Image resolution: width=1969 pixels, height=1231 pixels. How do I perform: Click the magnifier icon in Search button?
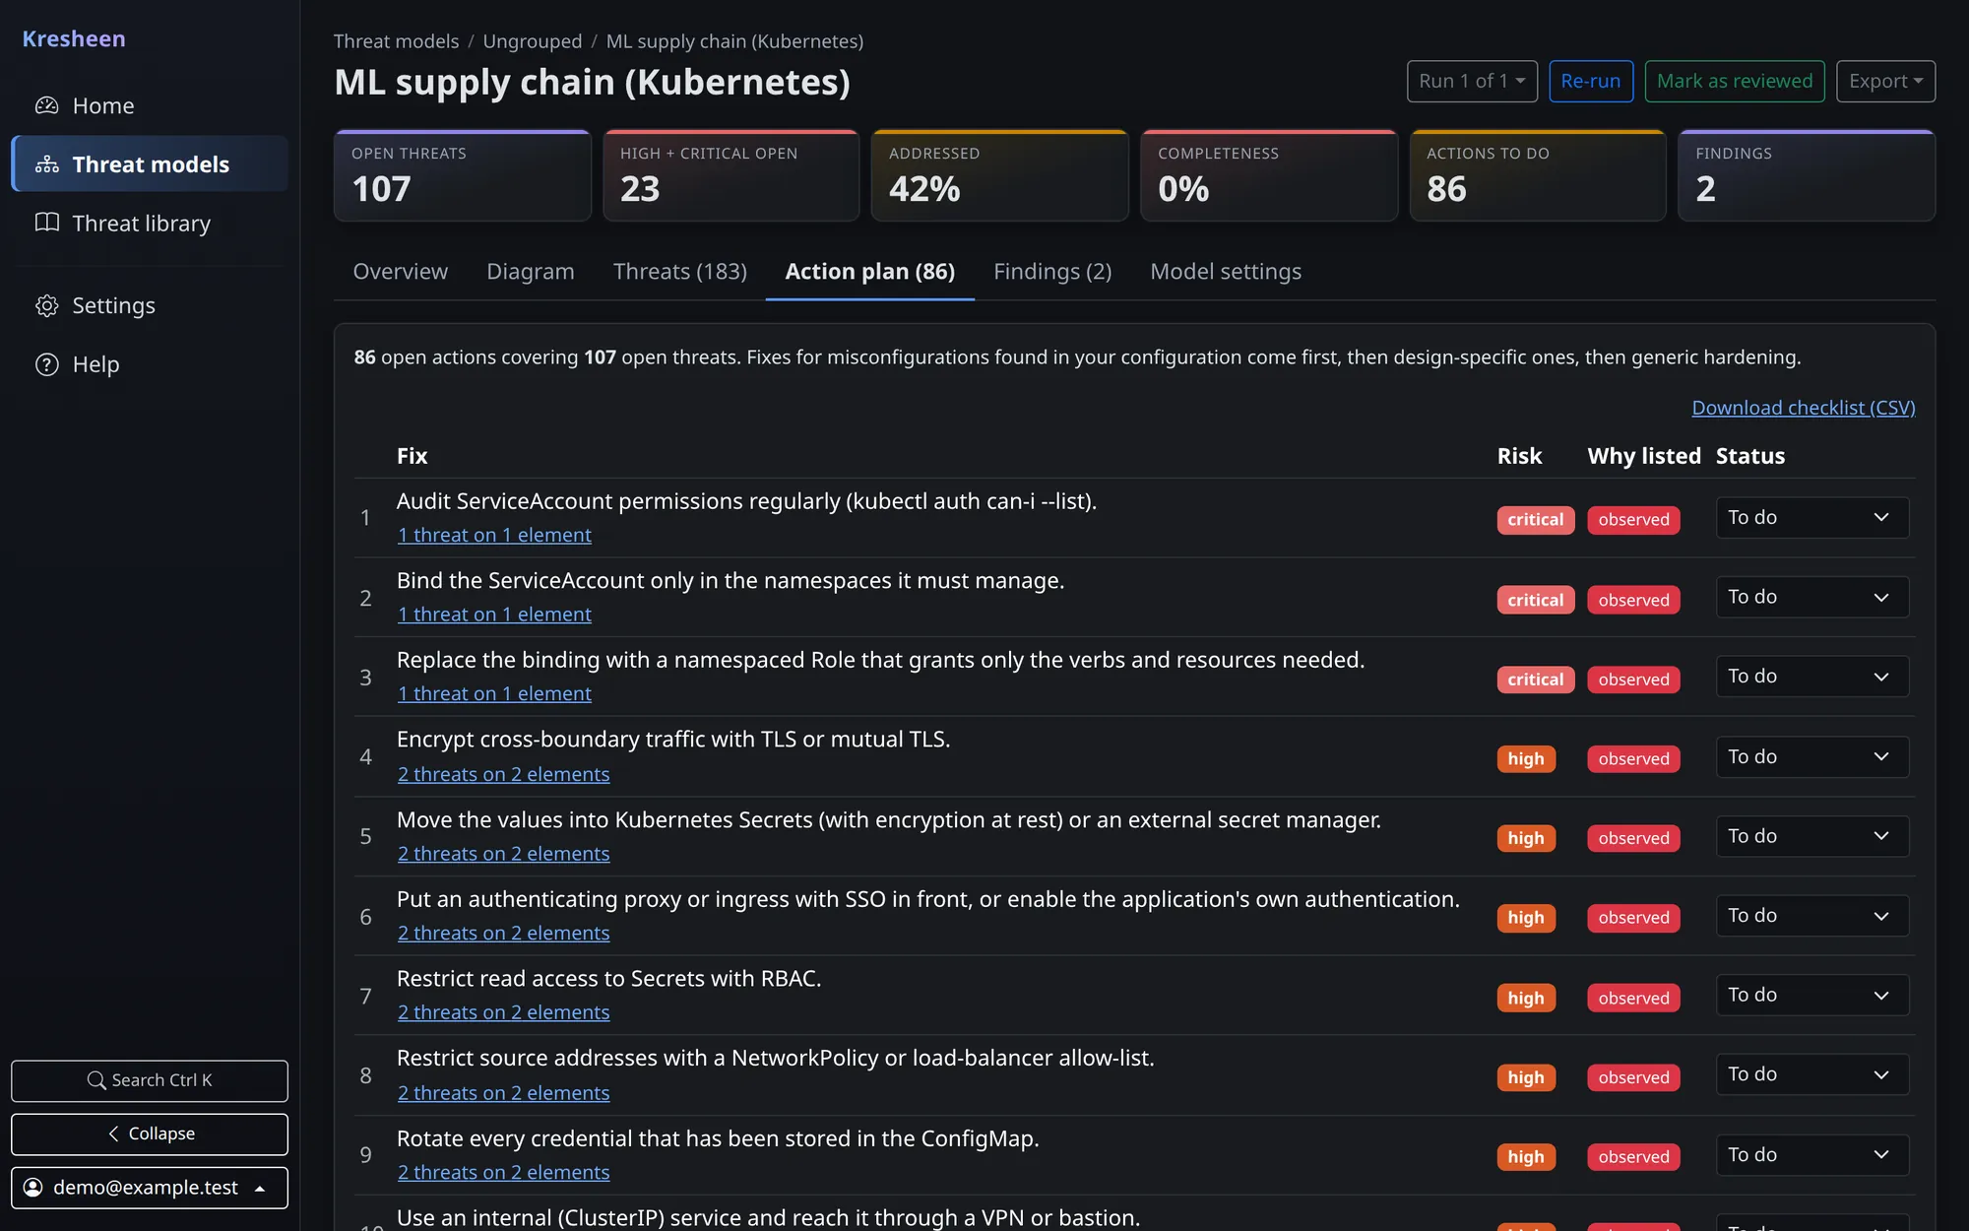(x=96, y=1080)
